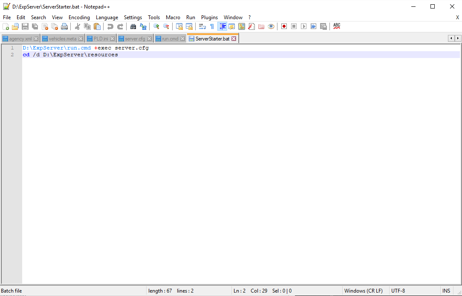This screenshot has width=462, height=296.
Task: Click the tab bar scroll right arrow
Action: click(x=458, y=38)
